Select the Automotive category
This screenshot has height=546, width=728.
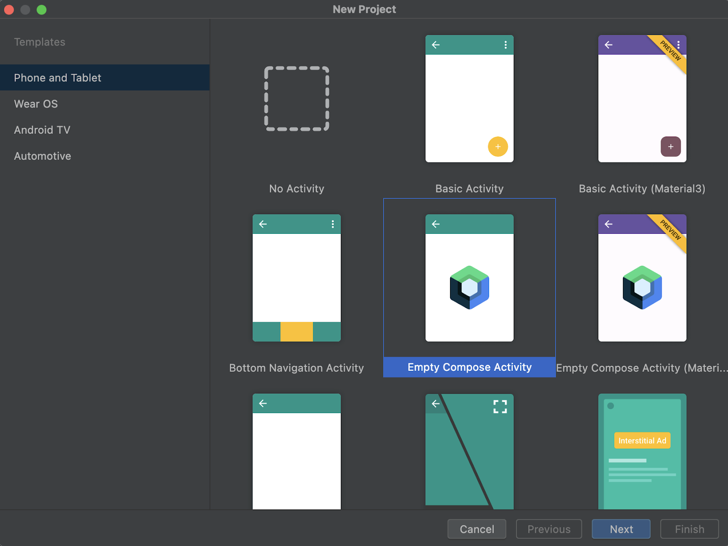(42, 156)
